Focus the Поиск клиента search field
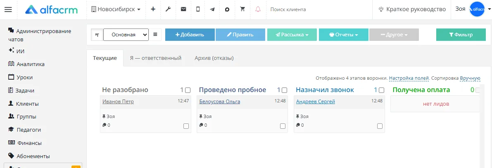The image size is (492, 168). click(x=318, y=9)
